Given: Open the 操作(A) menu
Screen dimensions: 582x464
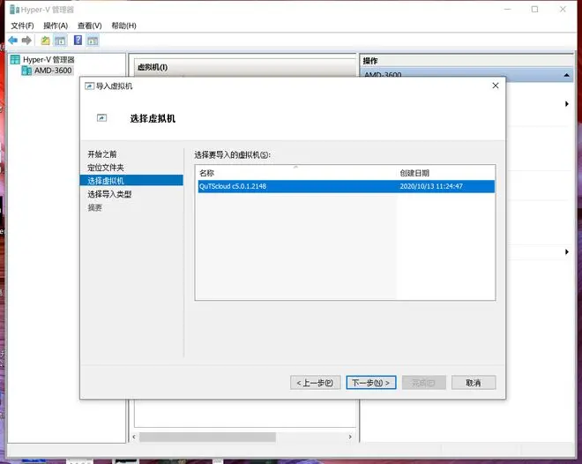Looking at the screenshot, I should coord(56,26).
